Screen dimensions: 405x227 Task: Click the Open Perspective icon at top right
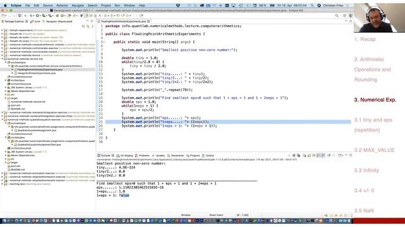[344, 16]
